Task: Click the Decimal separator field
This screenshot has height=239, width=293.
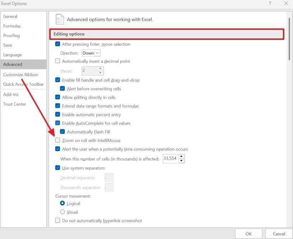Action: tap(109, 178)
